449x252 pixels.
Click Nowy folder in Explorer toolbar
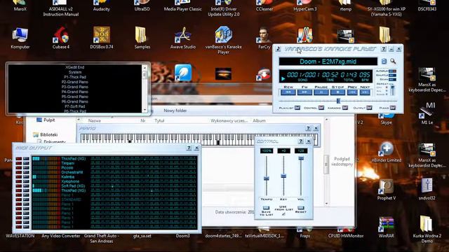click(x=175, y=111)
